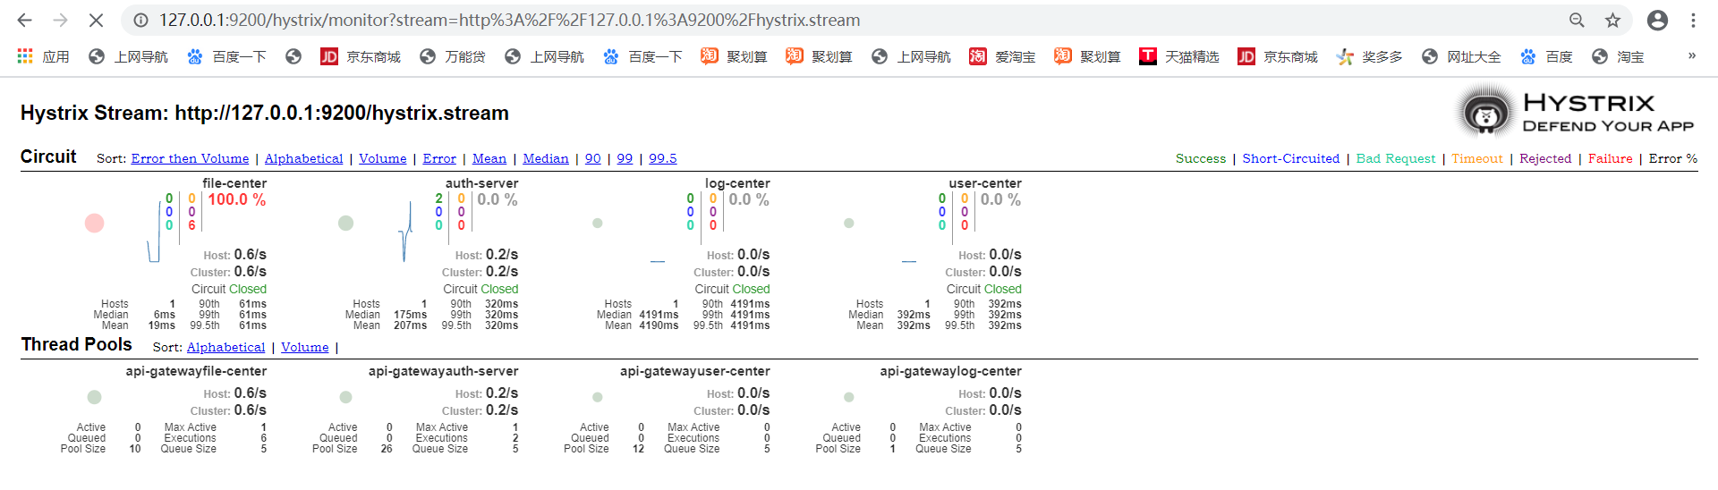
Task: Sort circuits Alphabetical
Action: click(x=303, y=158)
